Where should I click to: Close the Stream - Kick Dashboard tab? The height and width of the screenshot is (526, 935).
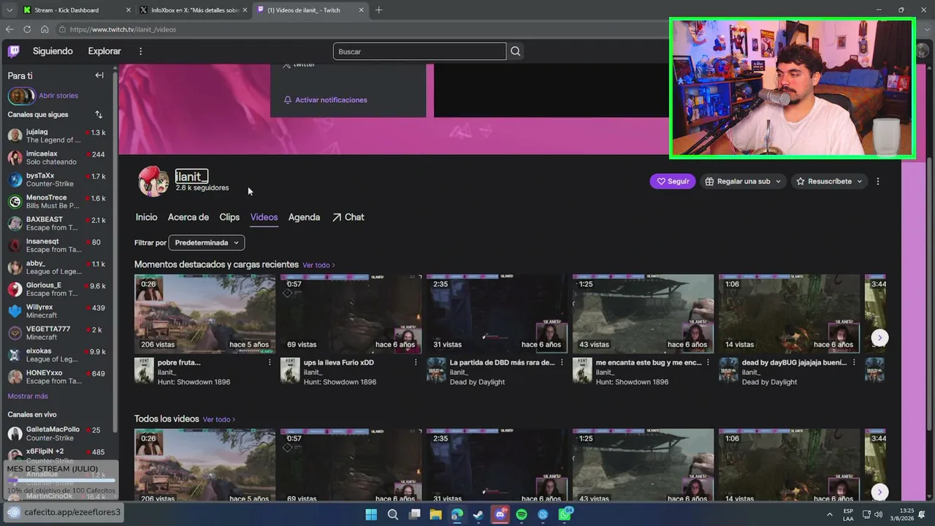(x=129, y=10)
